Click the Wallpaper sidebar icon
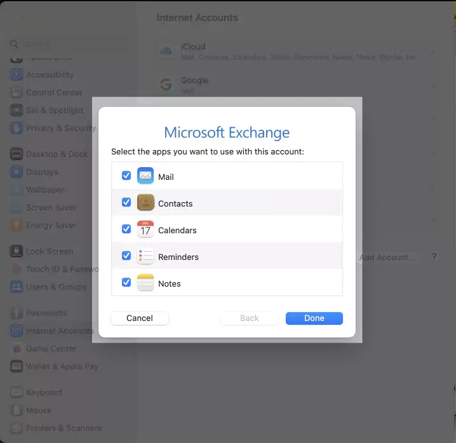Viewport: 456px width, 443px height. coord(17,190)
